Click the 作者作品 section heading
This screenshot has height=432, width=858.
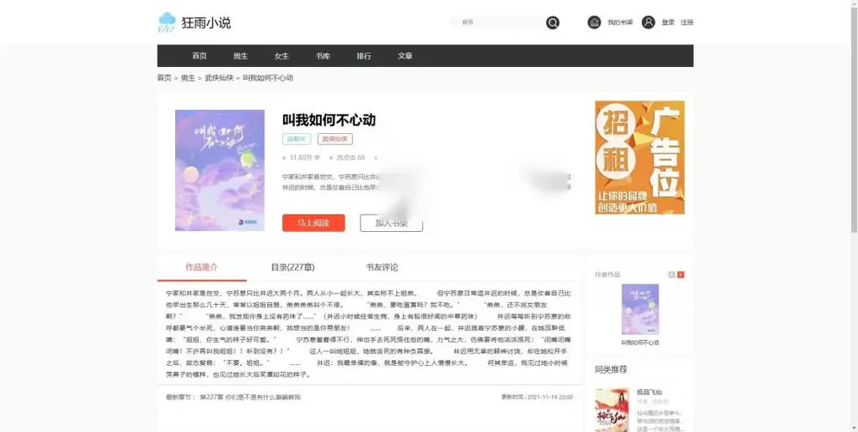coord(607,274)
